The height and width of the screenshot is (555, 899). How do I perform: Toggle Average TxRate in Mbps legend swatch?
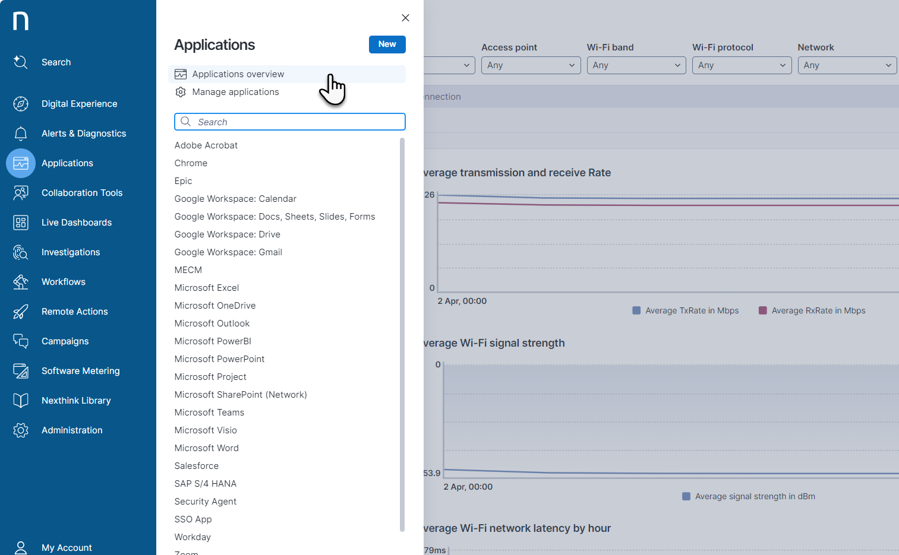click(x=636, y=310)
